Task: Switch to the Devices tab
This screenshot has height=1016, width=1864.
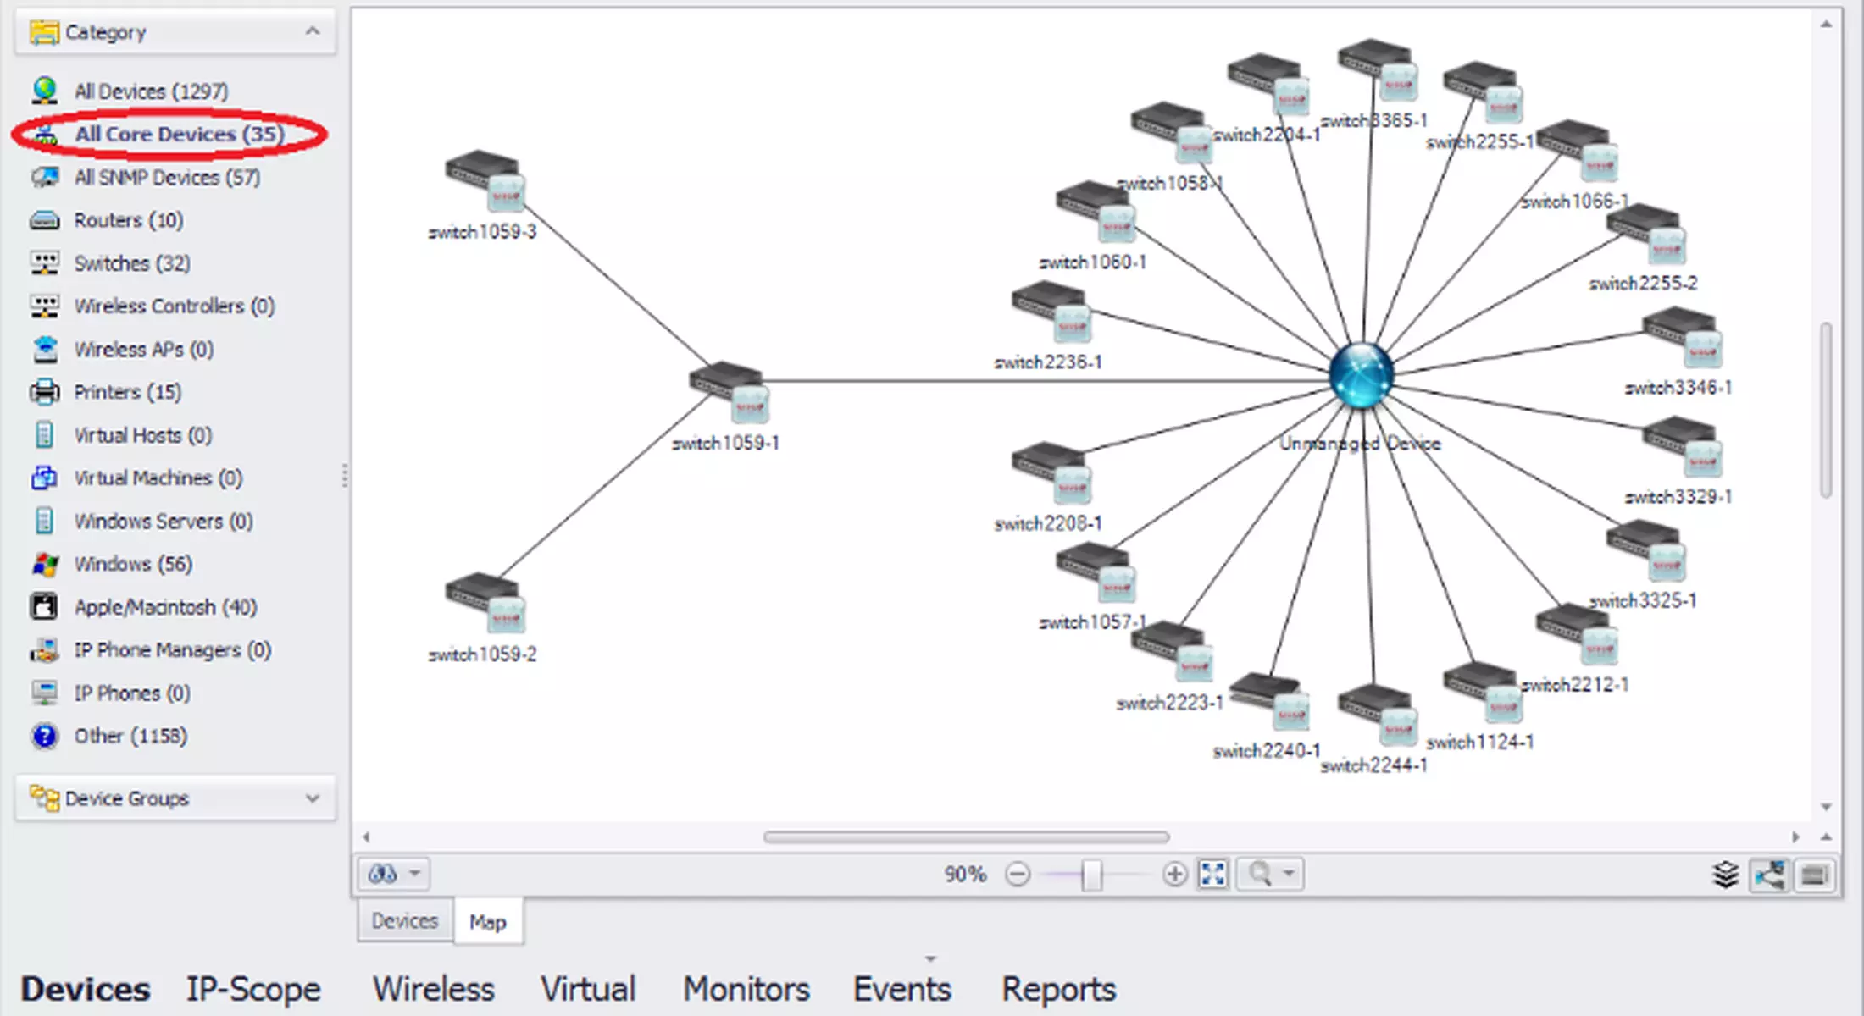Action: click(x=404, y=921)
